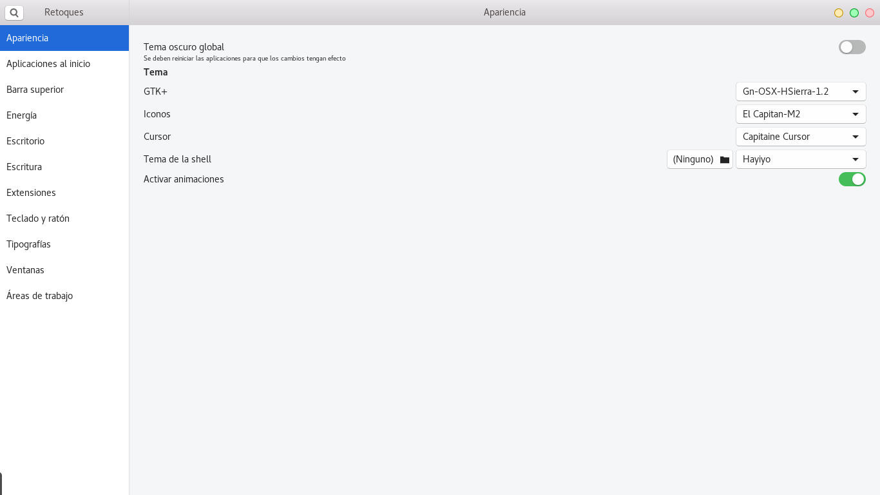Click the yellow minimize window circle
Screen dimensions: 880x495
(839, 13)
